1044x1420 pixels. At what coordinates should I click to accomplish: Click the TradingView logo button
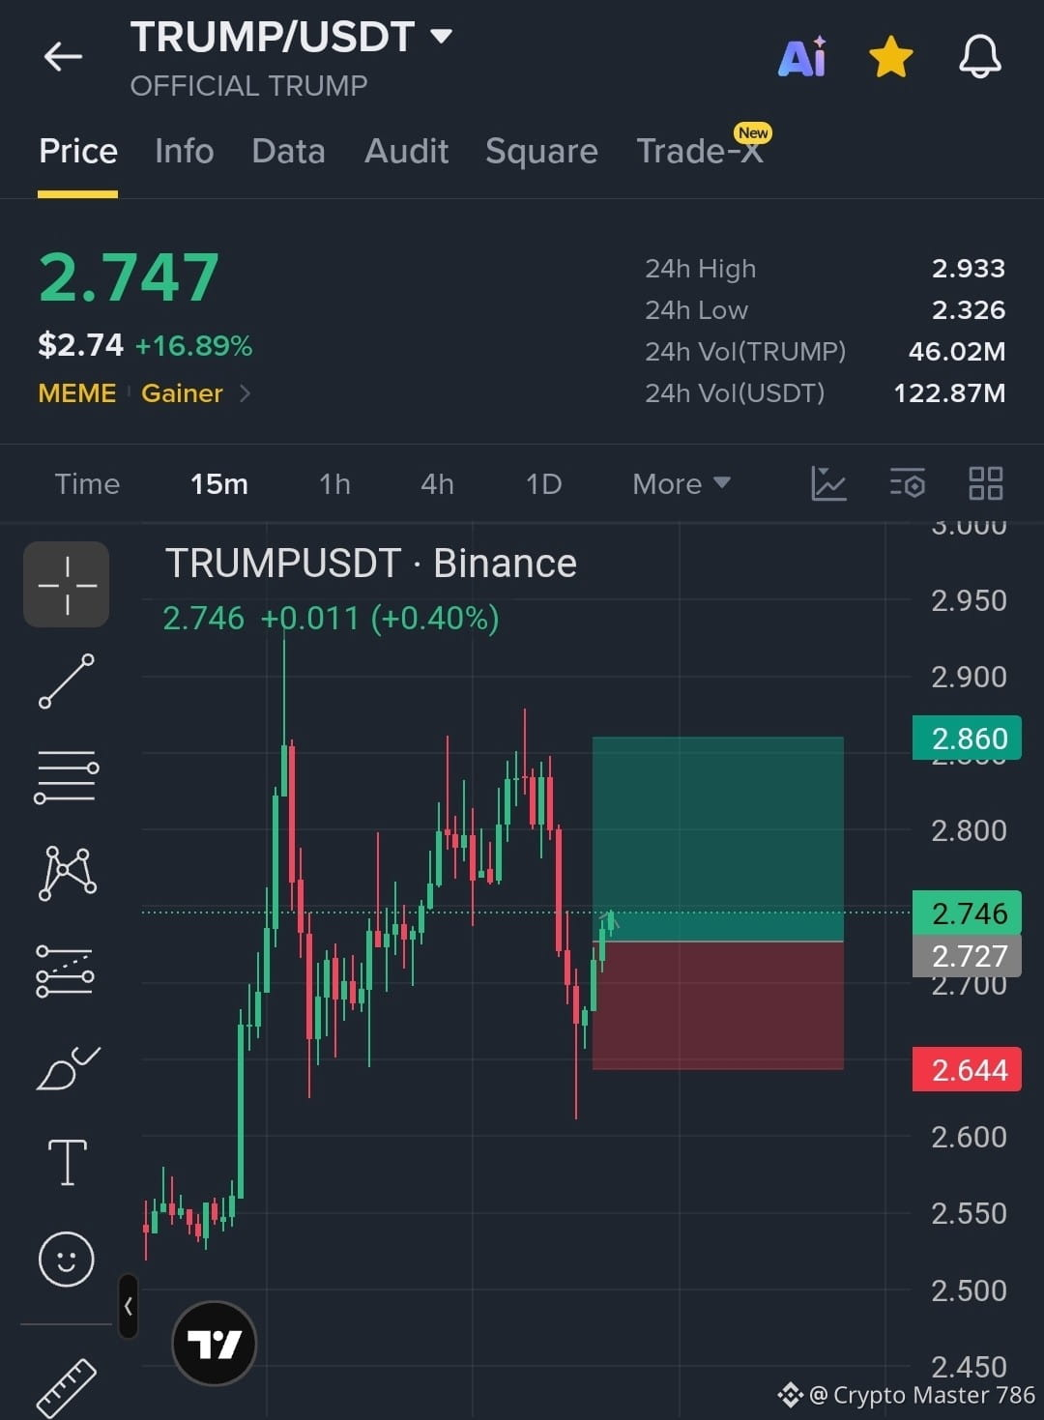[214, 1344]
